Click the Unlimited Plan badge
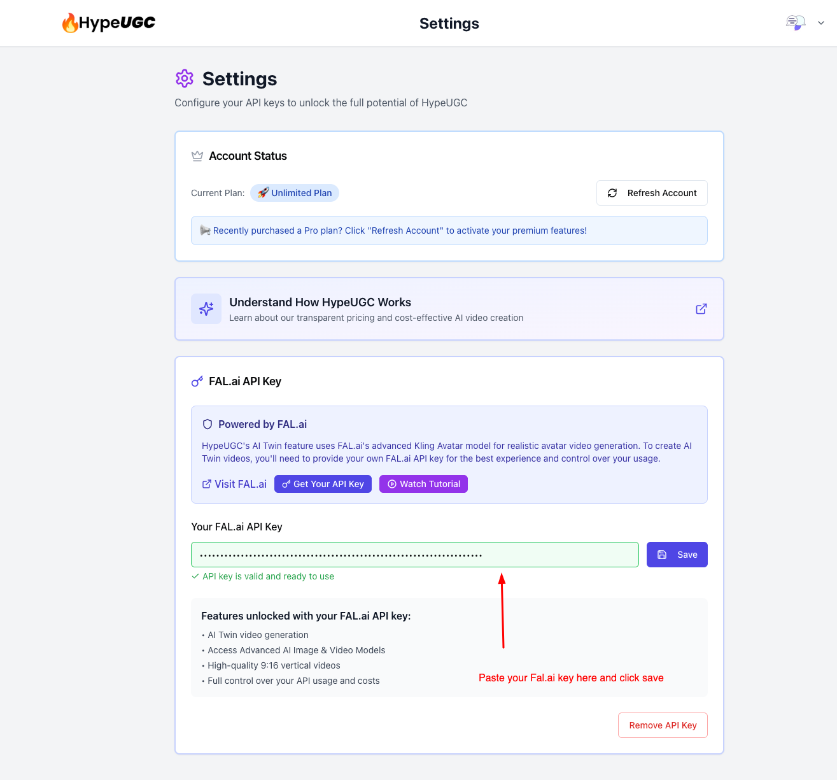Viewport: 837px width, 780px height. [x=295, y=193]
